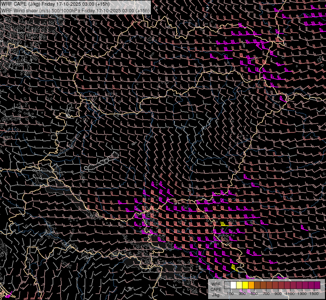This screenshot has width=326, height=300.
Task: Click the "CAPE" word in legend box
Action: pos(216,290)
